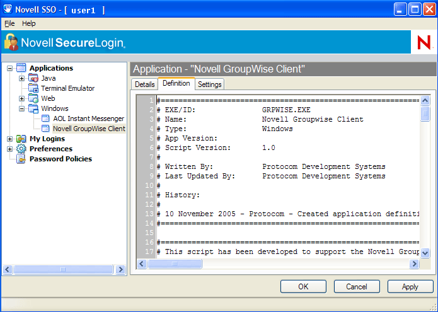Switch to the Details tab

[x=145, y=84]
